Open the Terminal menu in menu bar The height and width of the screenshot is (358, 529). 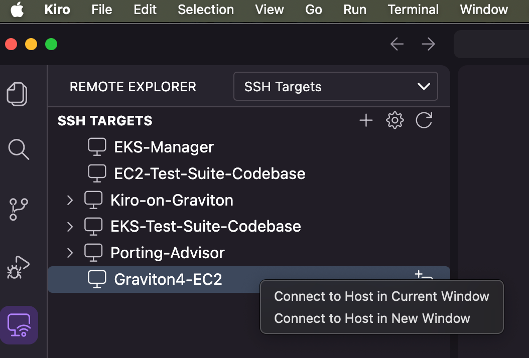[x=413, y=10]
